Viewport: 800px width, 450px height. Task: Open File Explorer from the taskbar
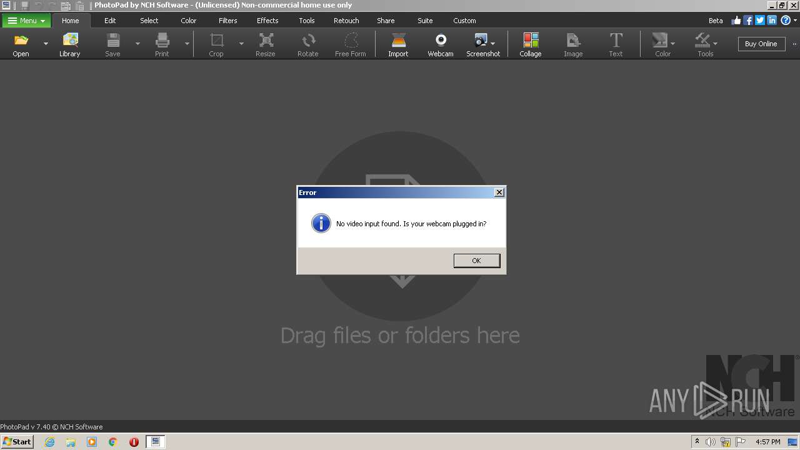pos(71,442)
